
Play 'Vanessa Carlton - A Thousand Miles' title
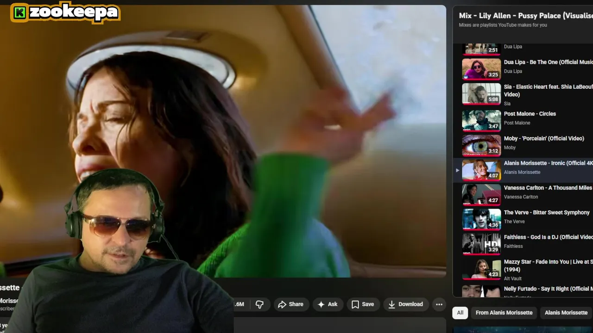click(548, 188)
